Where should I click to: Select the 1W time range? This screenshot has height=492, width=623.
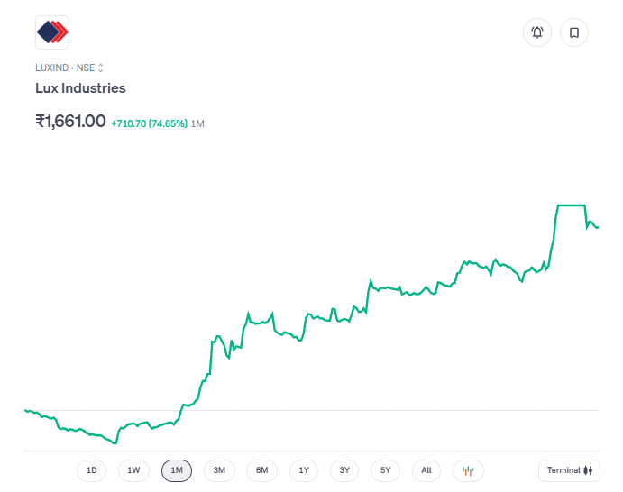(133, 470)
